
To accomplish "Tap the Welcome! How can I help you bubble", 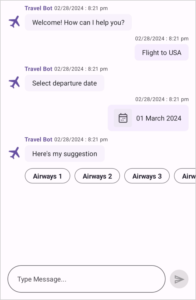I will [x=78, y=22].
